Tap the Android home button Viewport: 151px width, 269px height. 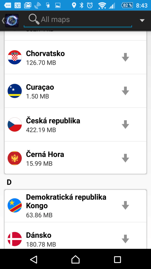tap(75, 259)
